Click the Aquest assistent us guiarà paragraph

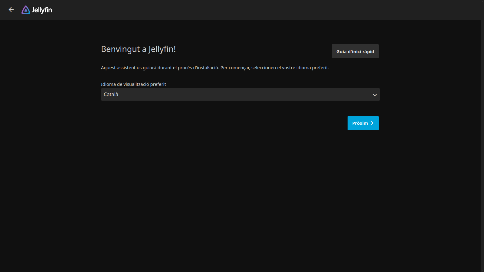click(215, 68)
